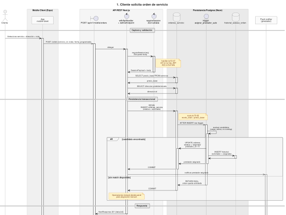Click the historial_estatus_orden database cylinder icon
The width and height of the screenshot is (286, 215).
(x=236, y=17)
